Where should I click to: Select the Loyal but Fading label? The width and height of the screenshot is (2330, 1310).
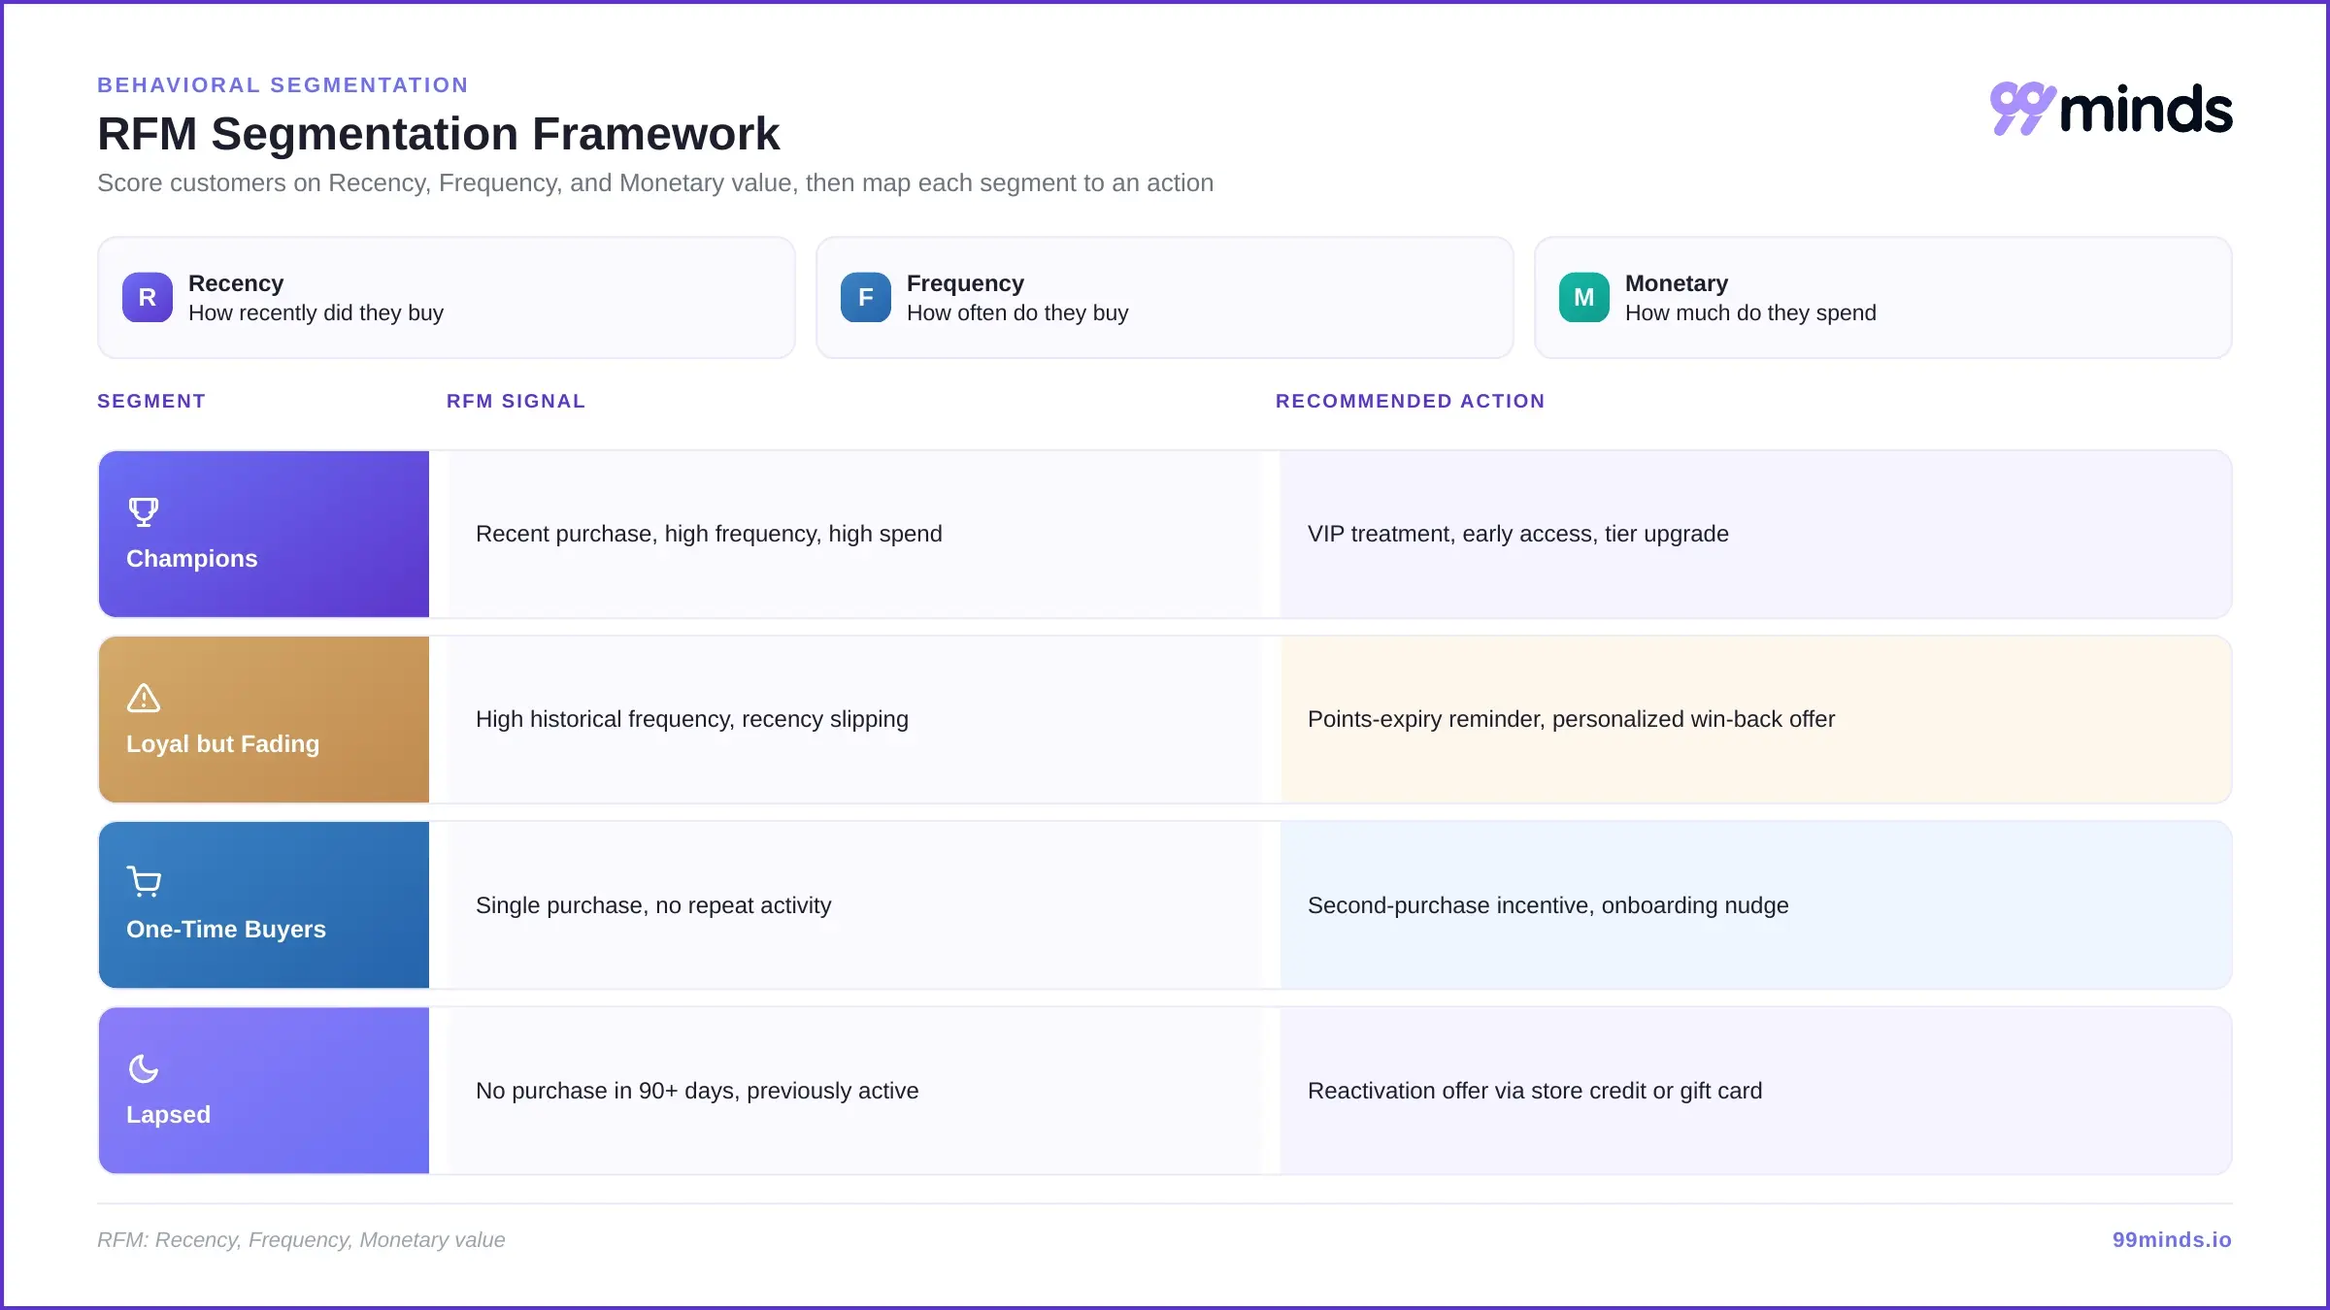222,743
